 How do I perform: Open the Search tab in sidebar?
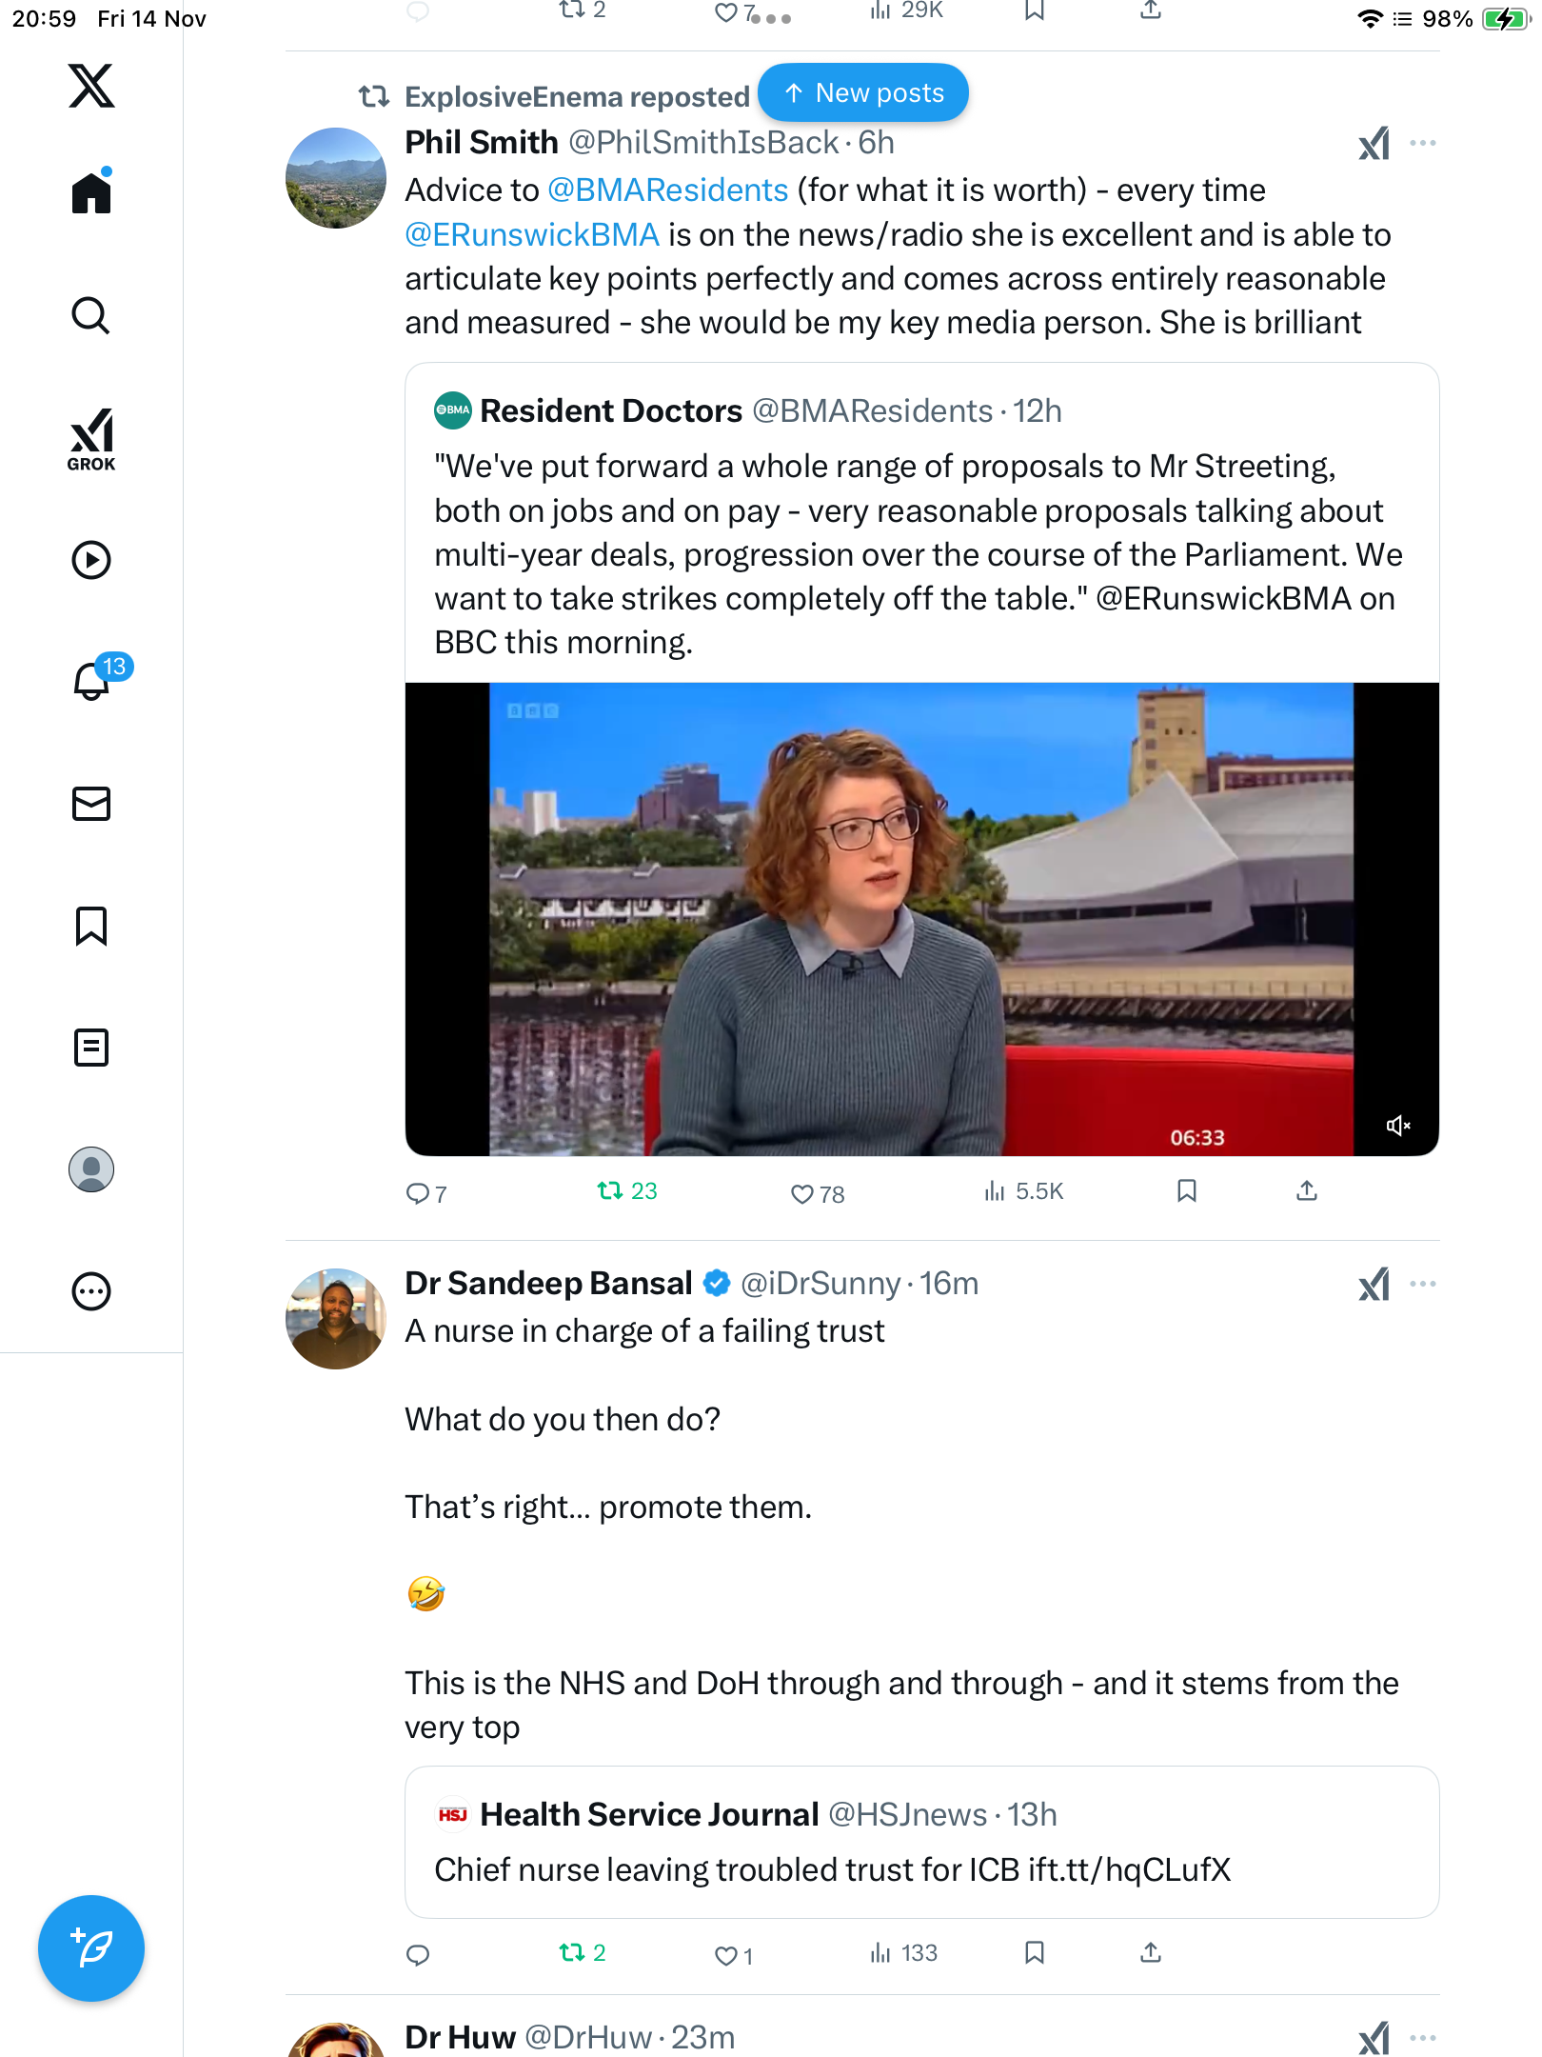[x=91, y=315]
